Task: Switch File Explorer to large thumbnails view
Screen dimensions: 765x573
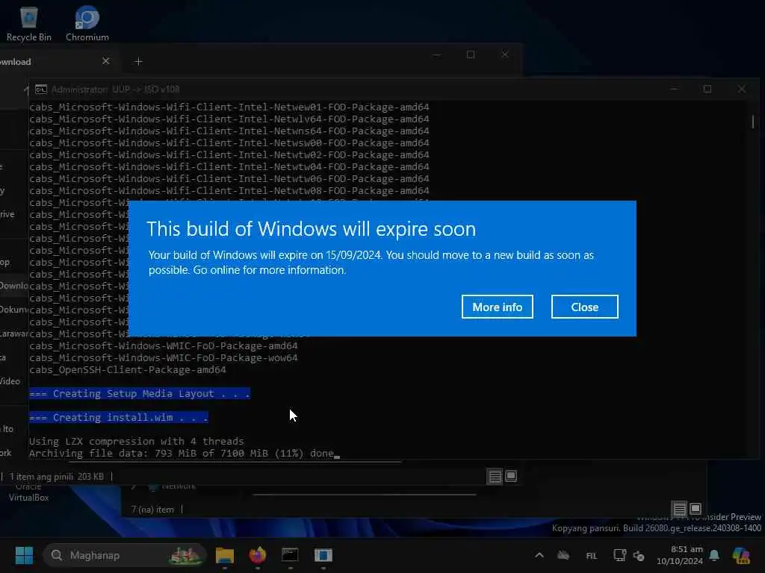Action: pos(511,476)
